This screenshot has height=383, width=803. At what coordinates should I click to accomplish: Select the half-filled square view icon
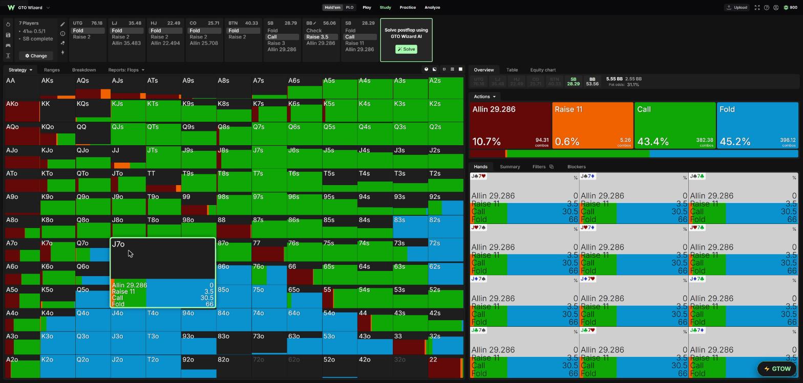coord(434,70)
